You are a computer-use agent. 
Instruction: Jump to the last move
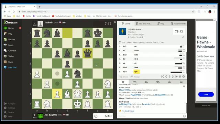173,76
